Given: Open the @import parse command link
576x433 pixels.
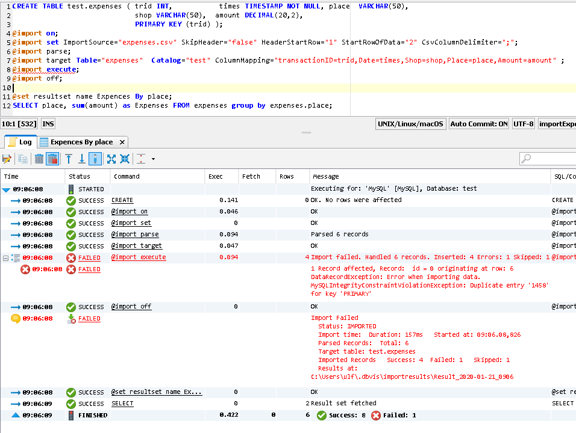Looking at the screenshot, I should 135,235.
